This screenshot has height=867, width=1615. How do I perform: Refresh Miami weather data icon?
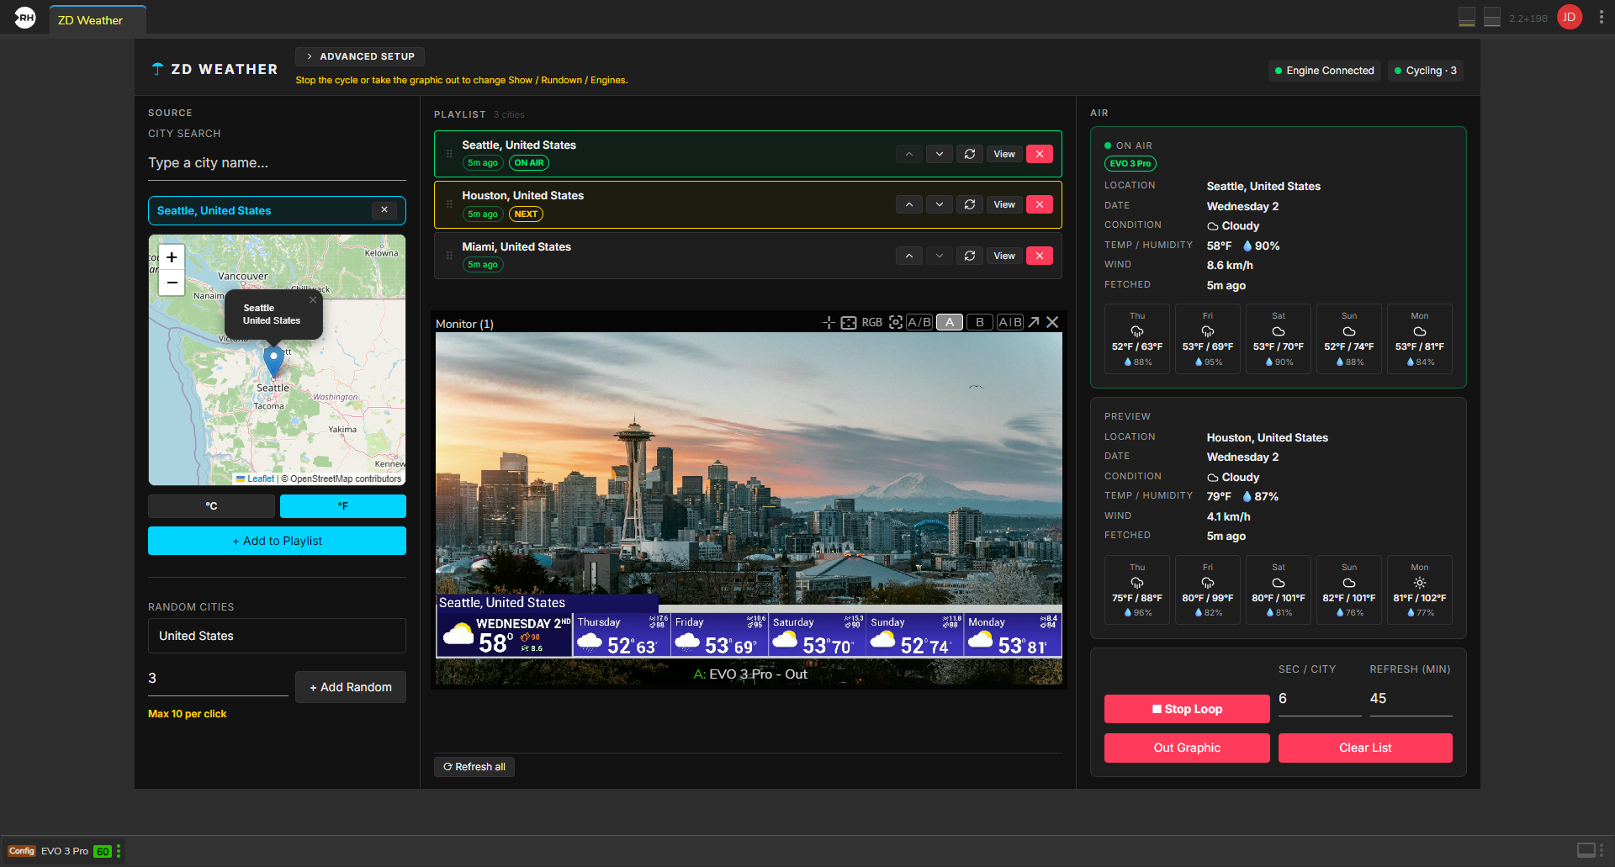[x=970, y=256]
